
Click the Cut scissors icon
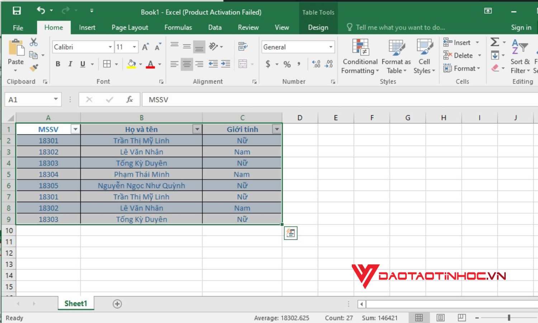pyautogui.click(x=34, y=42)
